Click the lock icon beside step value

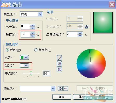[x=86, y=27]
